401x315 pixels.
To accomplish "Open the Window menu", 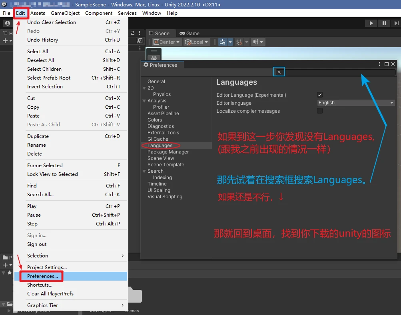I will (x=152, y=13).
